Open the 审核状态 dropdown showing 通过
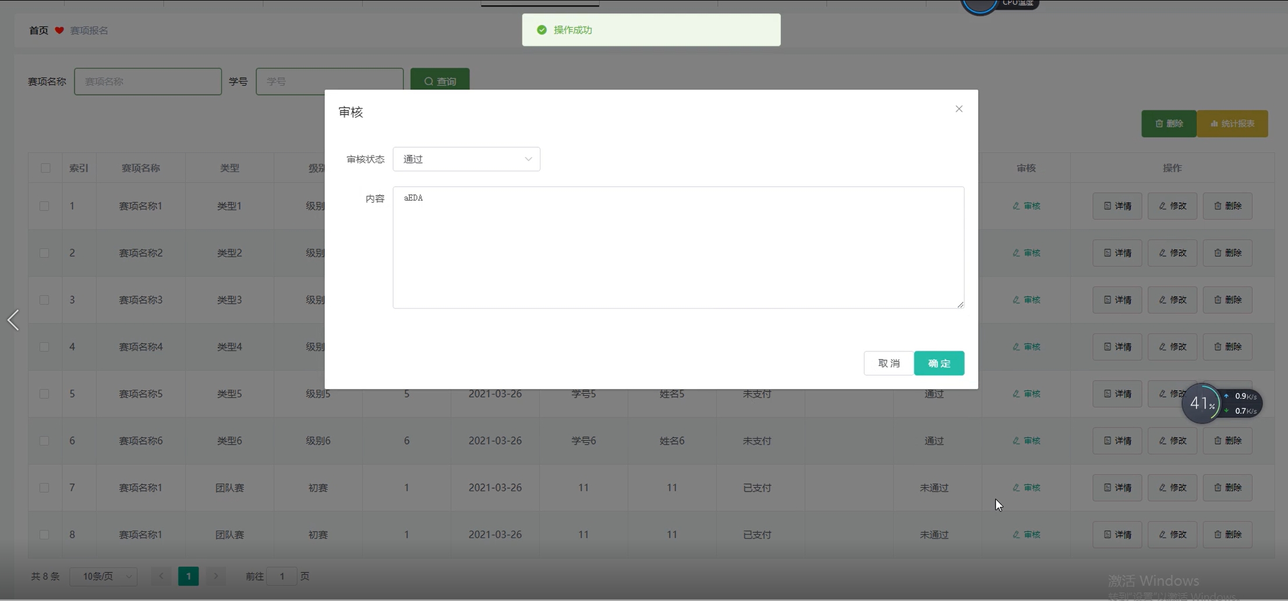This screenshot has width=1288, height=601. [x=466, y=159]
